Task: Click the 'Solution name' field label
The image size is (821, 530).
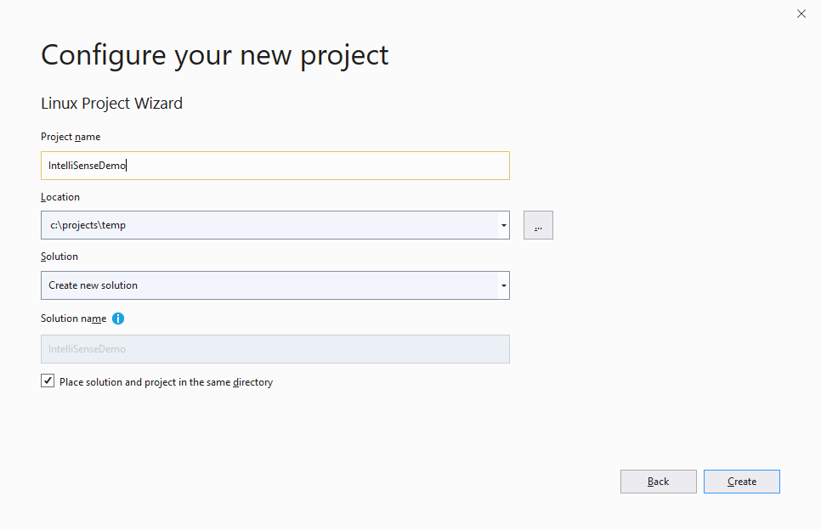Action: coord(73,319)
